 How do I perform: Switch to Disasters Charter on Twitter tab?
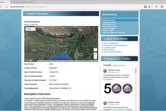[x=22, y=2]
